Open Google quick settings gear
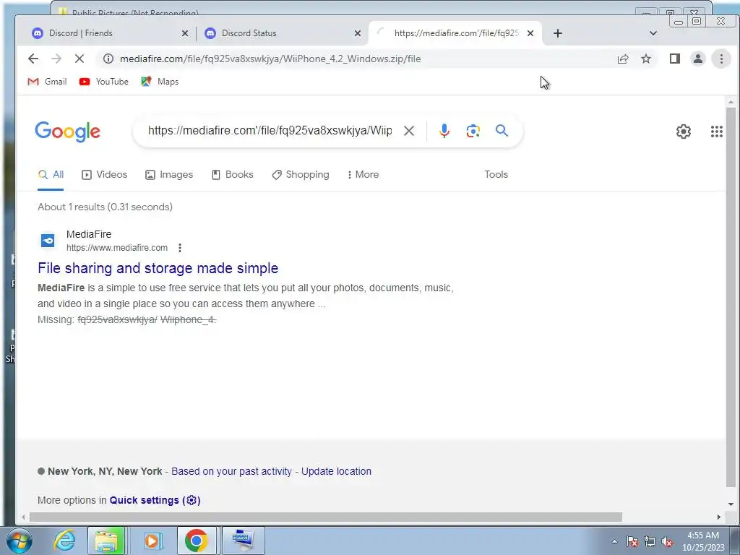 [x=684, y=132]
